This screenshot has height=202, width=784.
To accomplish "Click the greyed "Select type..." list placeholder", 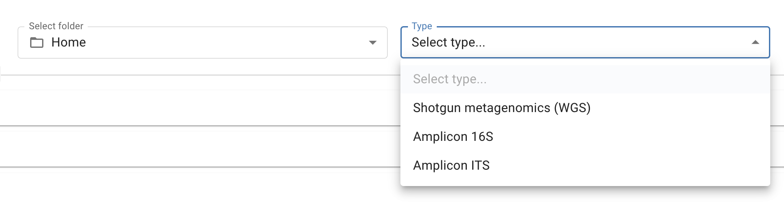I will (x=450, y=79).
